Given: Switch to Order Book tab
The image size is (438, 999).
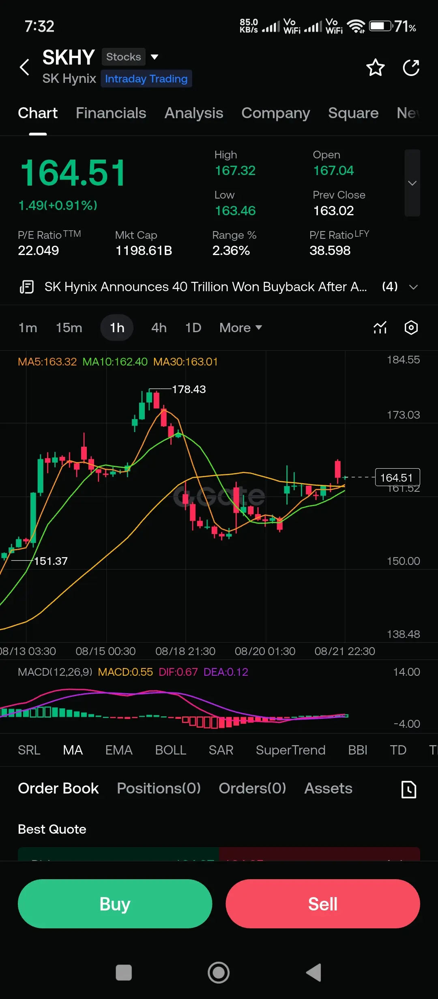Looking at the screenshot, I should click(x=58, y=788).
